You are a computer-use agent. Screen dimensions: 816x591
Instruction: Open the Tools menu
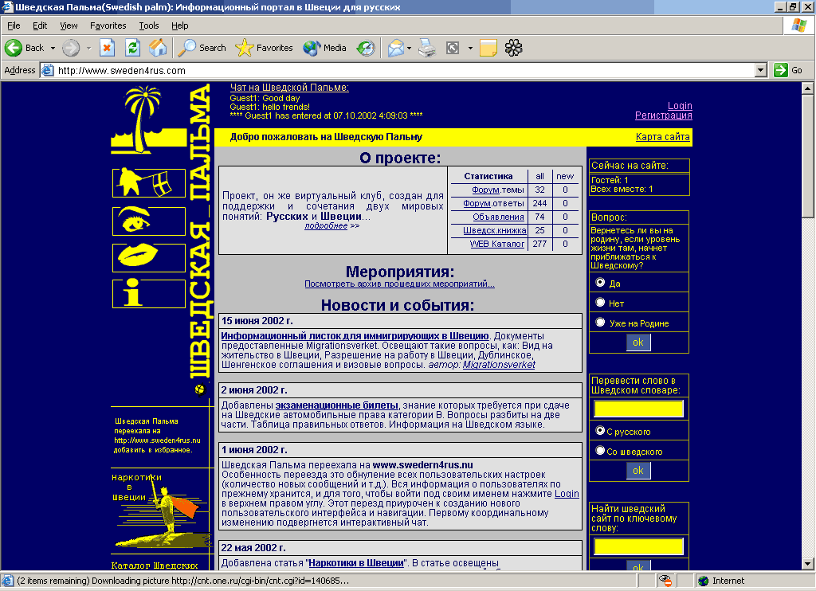pos(148,25)
